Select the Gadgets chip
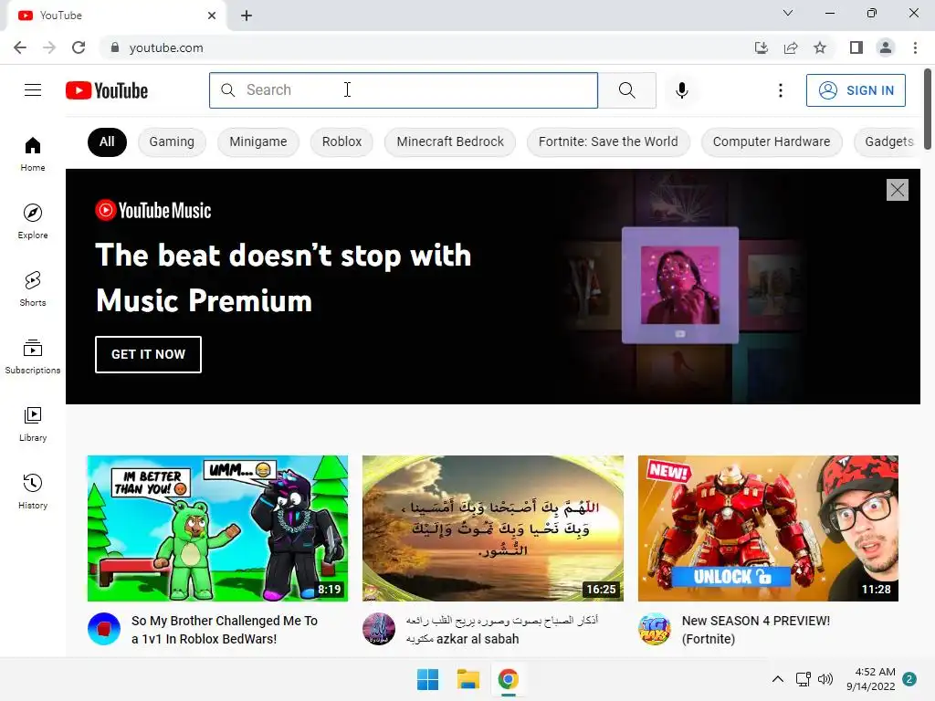 (x=888, y=141)
